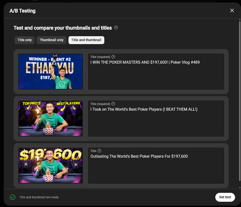This screenshot has width=241, height=207.
Task: Edit the I BEAT THEM ALL title field
Action: pyautogui.click(x=156, y=119)
